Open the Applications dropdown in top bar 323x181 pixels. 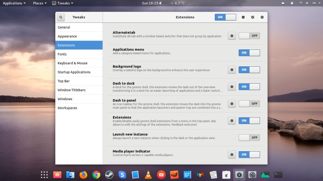14,3
